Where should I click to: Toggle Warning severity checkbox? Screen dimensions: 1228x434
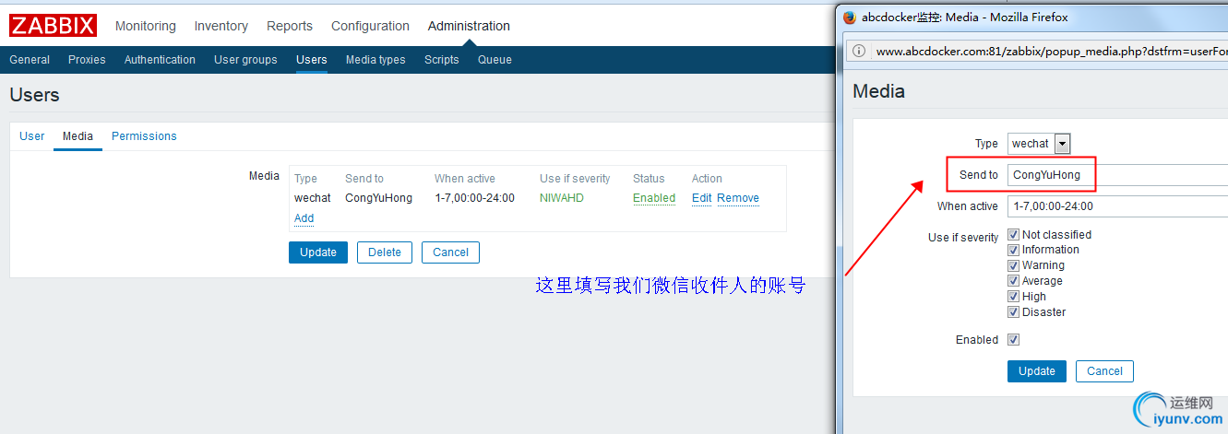[x=1014, y=265]
